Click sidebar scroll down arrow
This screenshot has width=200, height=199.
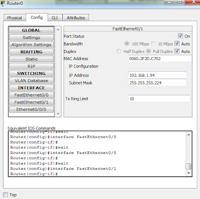pyautogui.click(x=58, y=113)
